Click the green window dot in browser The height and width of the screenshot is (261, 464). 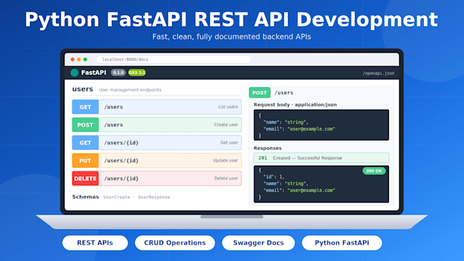tap(85, 59)
